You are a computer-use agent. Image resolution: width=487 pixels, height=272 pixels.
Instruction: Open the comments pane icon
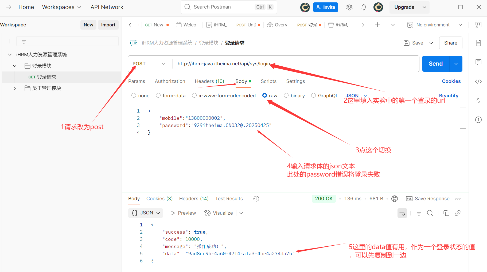coord(478,62)
